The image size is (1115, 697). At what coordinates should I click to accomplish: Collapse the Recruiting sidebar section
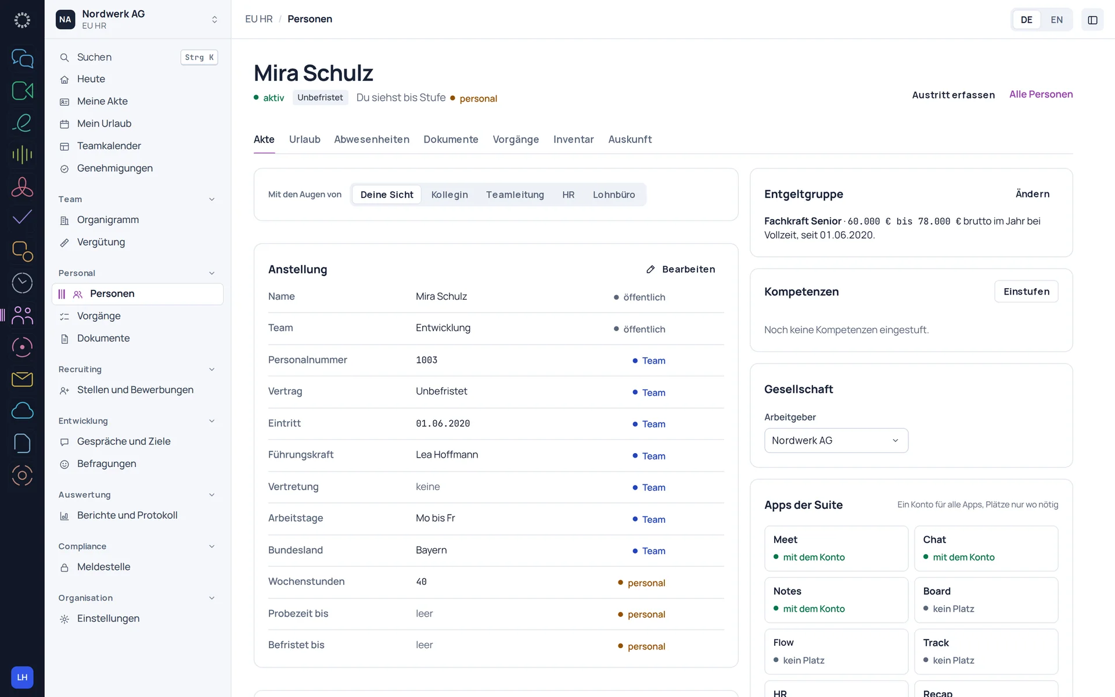137,369
